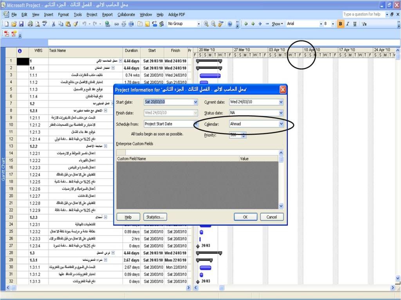
Task: Click the Undo arrow icon
Action: pyautogui.click(x=84, y=24)
